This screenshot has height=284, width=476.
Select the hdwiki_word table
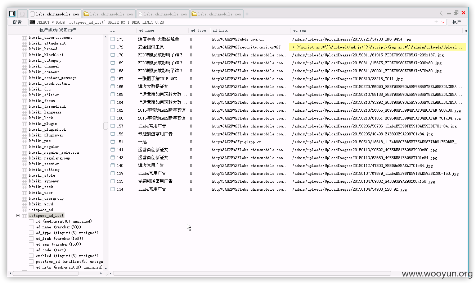click(41, 204)
